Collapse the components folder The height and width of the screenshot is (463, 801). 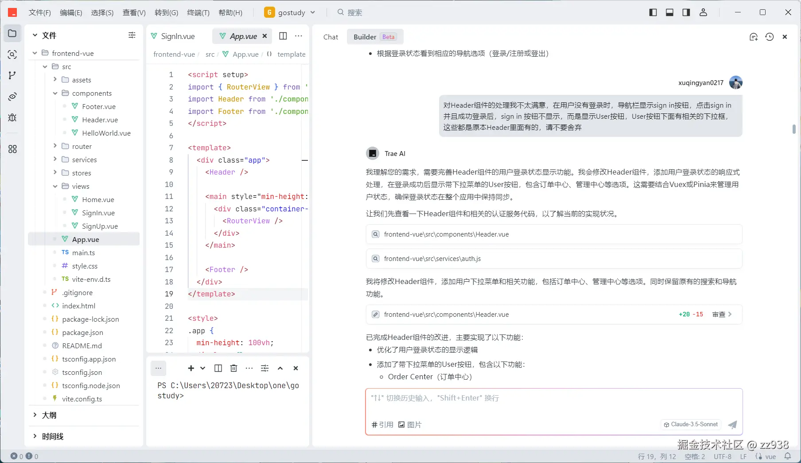[x=55, y=93]
